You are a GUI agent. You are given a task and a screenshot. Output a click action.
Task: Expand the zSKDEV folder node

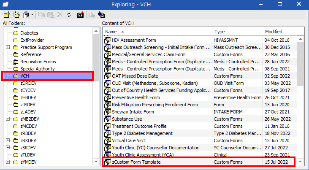8,147
